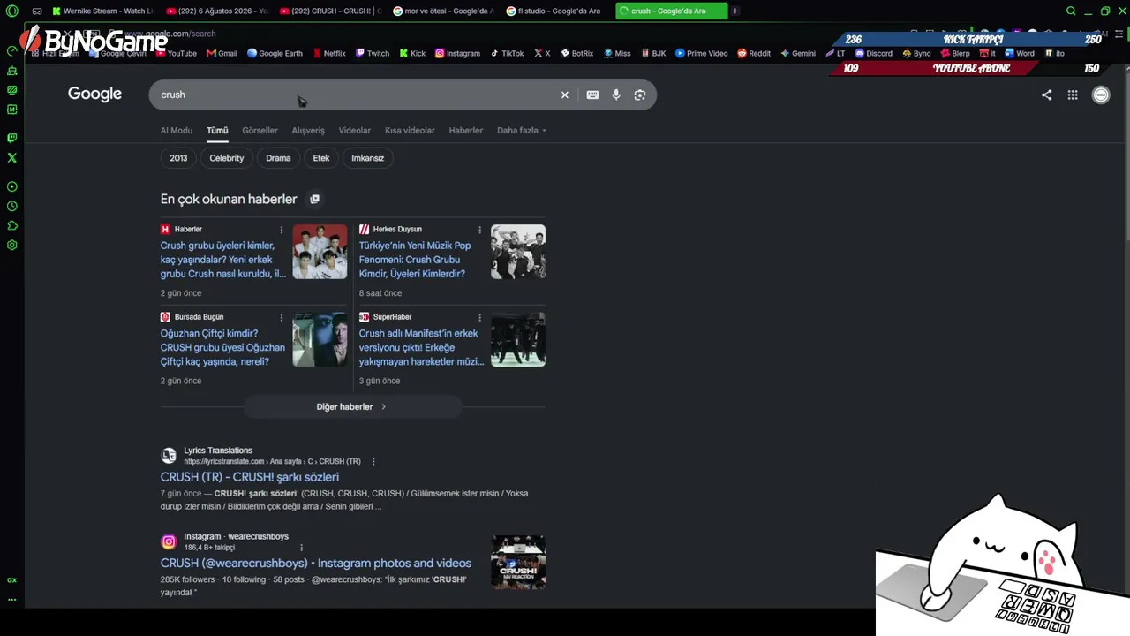
Task: Open the Opera menu logo
Action: [x=11, y=11]
